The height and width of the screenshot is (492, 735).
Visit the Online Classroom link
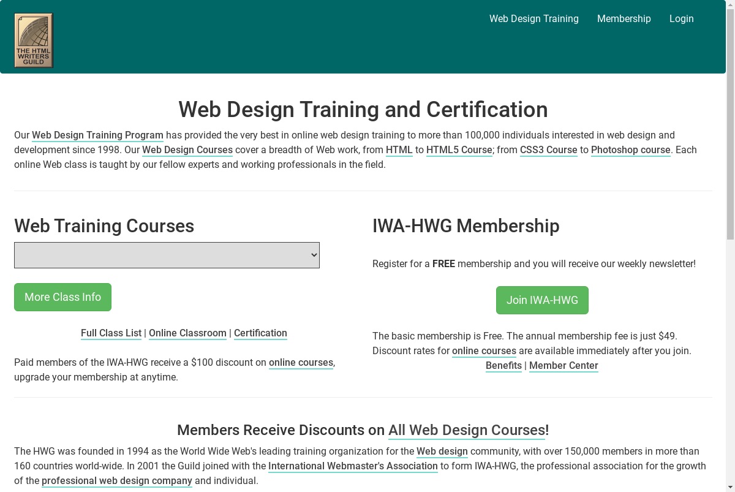pyautogui.click(x=187, y=333)
